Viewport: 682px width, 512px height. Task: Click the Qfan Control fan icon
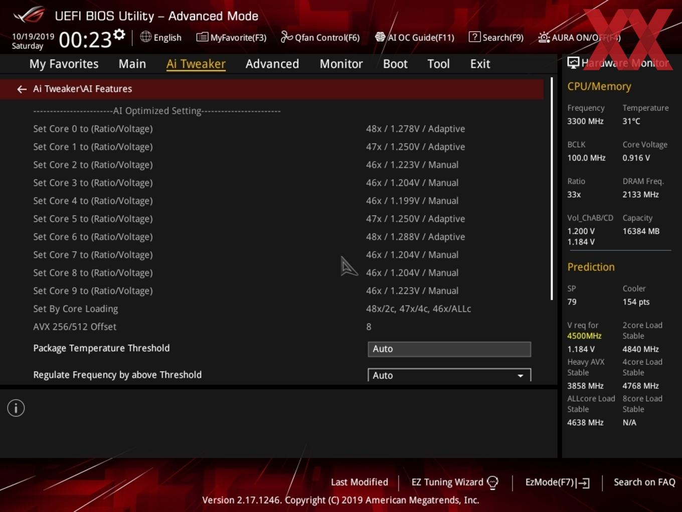286,37
